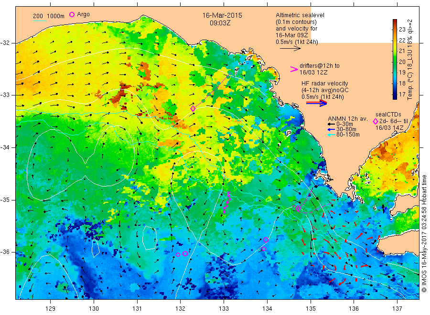Click the IMOS copyright timestamp text
This screenshot has height=315, width=430.
(x=424, y=233)
